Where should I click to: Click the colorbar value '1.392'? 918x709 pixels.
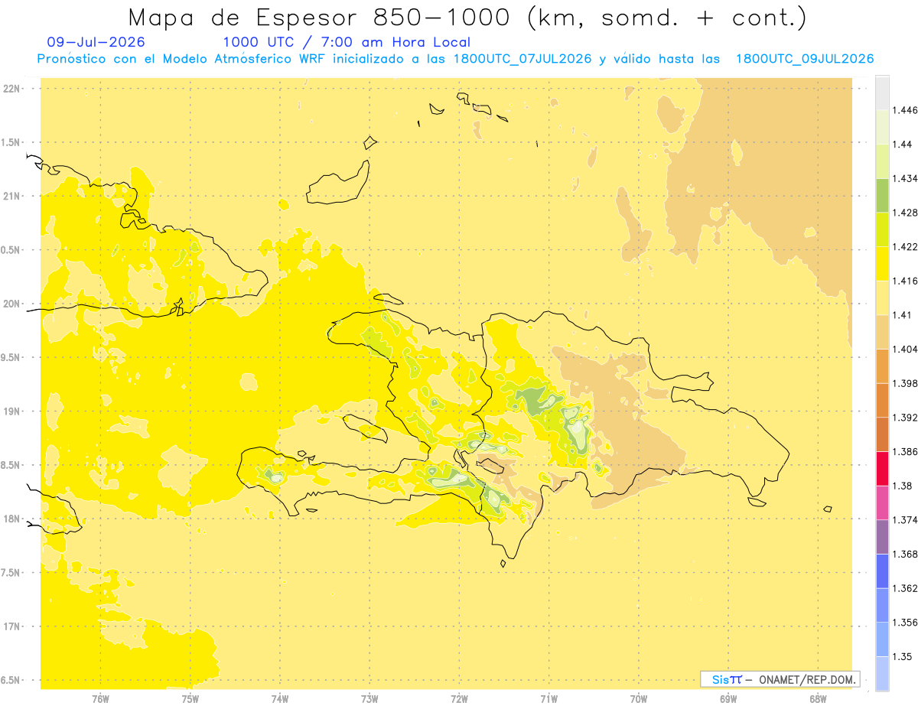tap(905, 418)
